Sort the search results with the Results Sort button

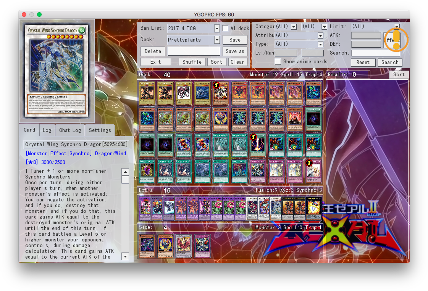coord(399,75)
